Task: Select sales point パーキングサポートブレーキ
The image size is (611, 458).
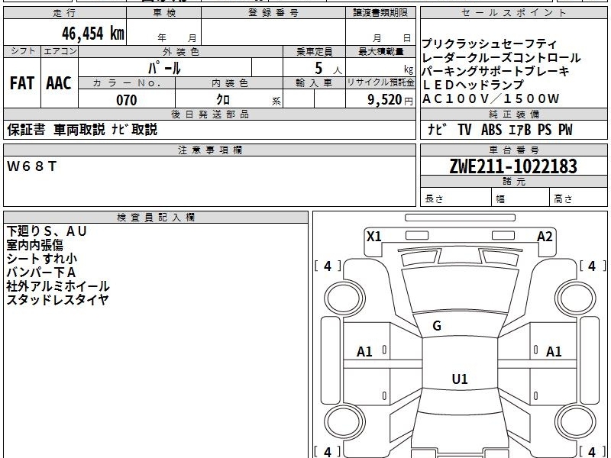Action: [496, 71]
